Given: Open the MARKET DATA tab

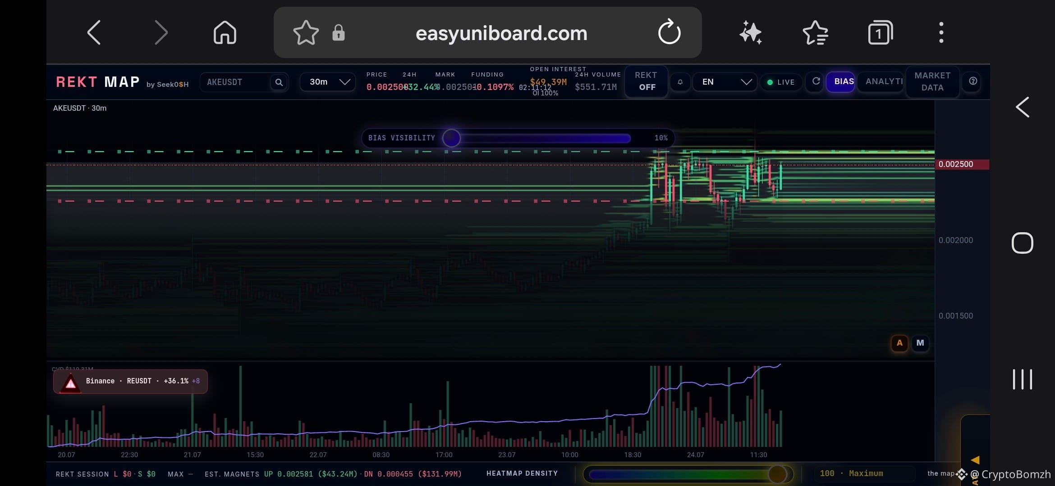Looking at the screenshot, I should [932, 81].
